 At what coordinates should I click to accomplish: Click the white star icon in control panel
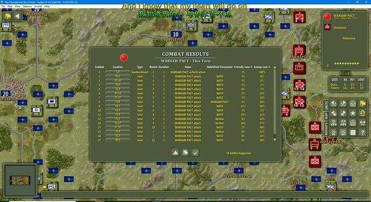(353, 113)
